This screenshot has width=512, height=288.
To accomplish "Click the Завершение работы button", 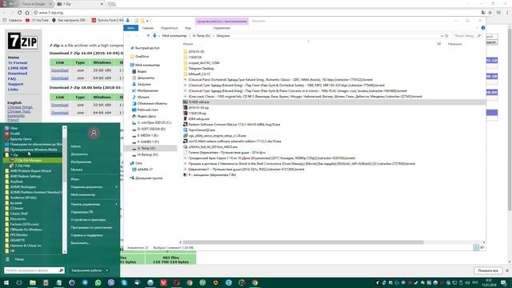I will coord(86,270).
